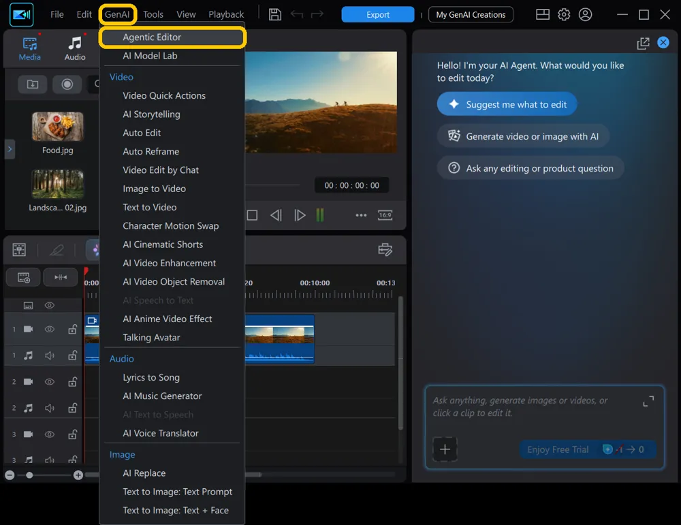The image size is (681, 525).
Task: Toggle visibility of video track 3
Action: (50, 434)
